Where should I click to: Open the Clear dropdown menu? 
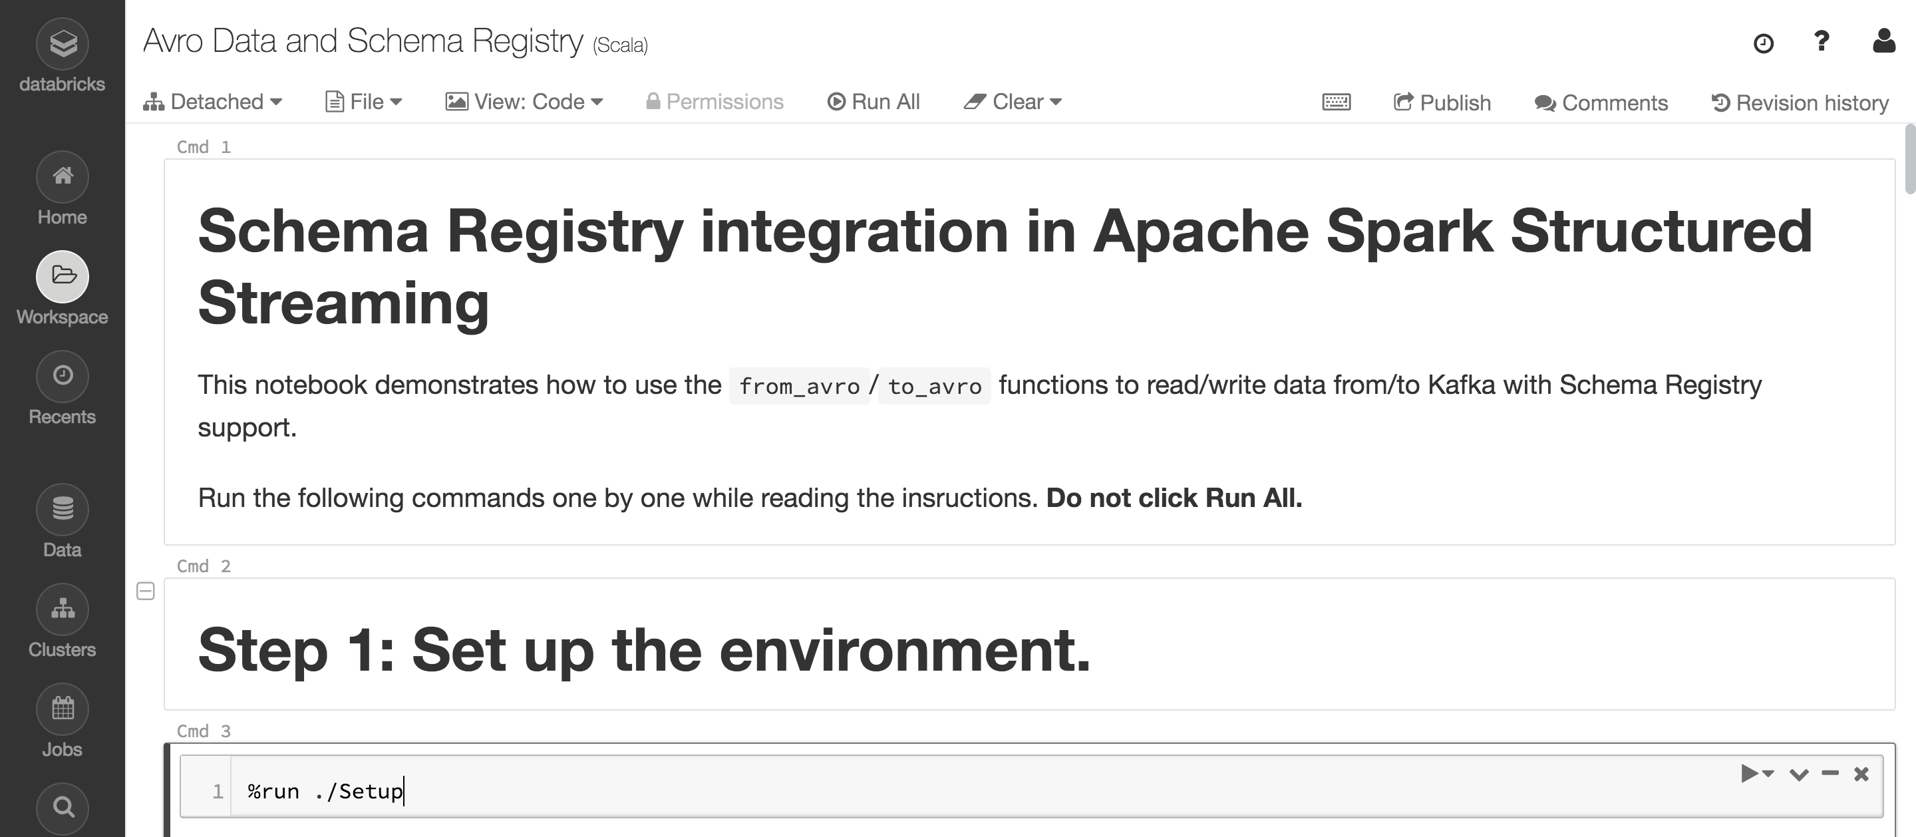1013,102
